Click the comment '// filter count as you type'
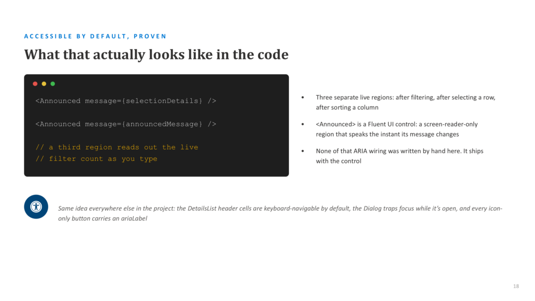535x301 pixels. click(96, 159)
